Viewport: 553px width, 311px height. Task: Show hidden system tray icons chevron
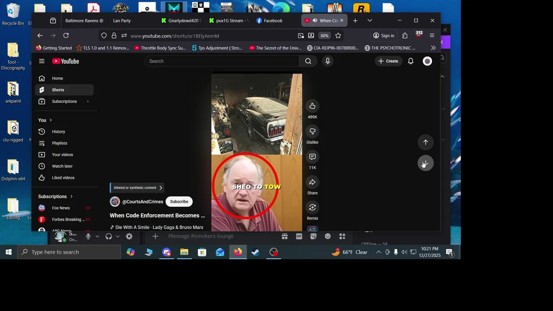click(378, 252)
